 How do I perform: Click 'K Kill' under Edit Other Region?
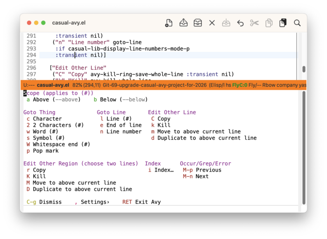[36, 176]
